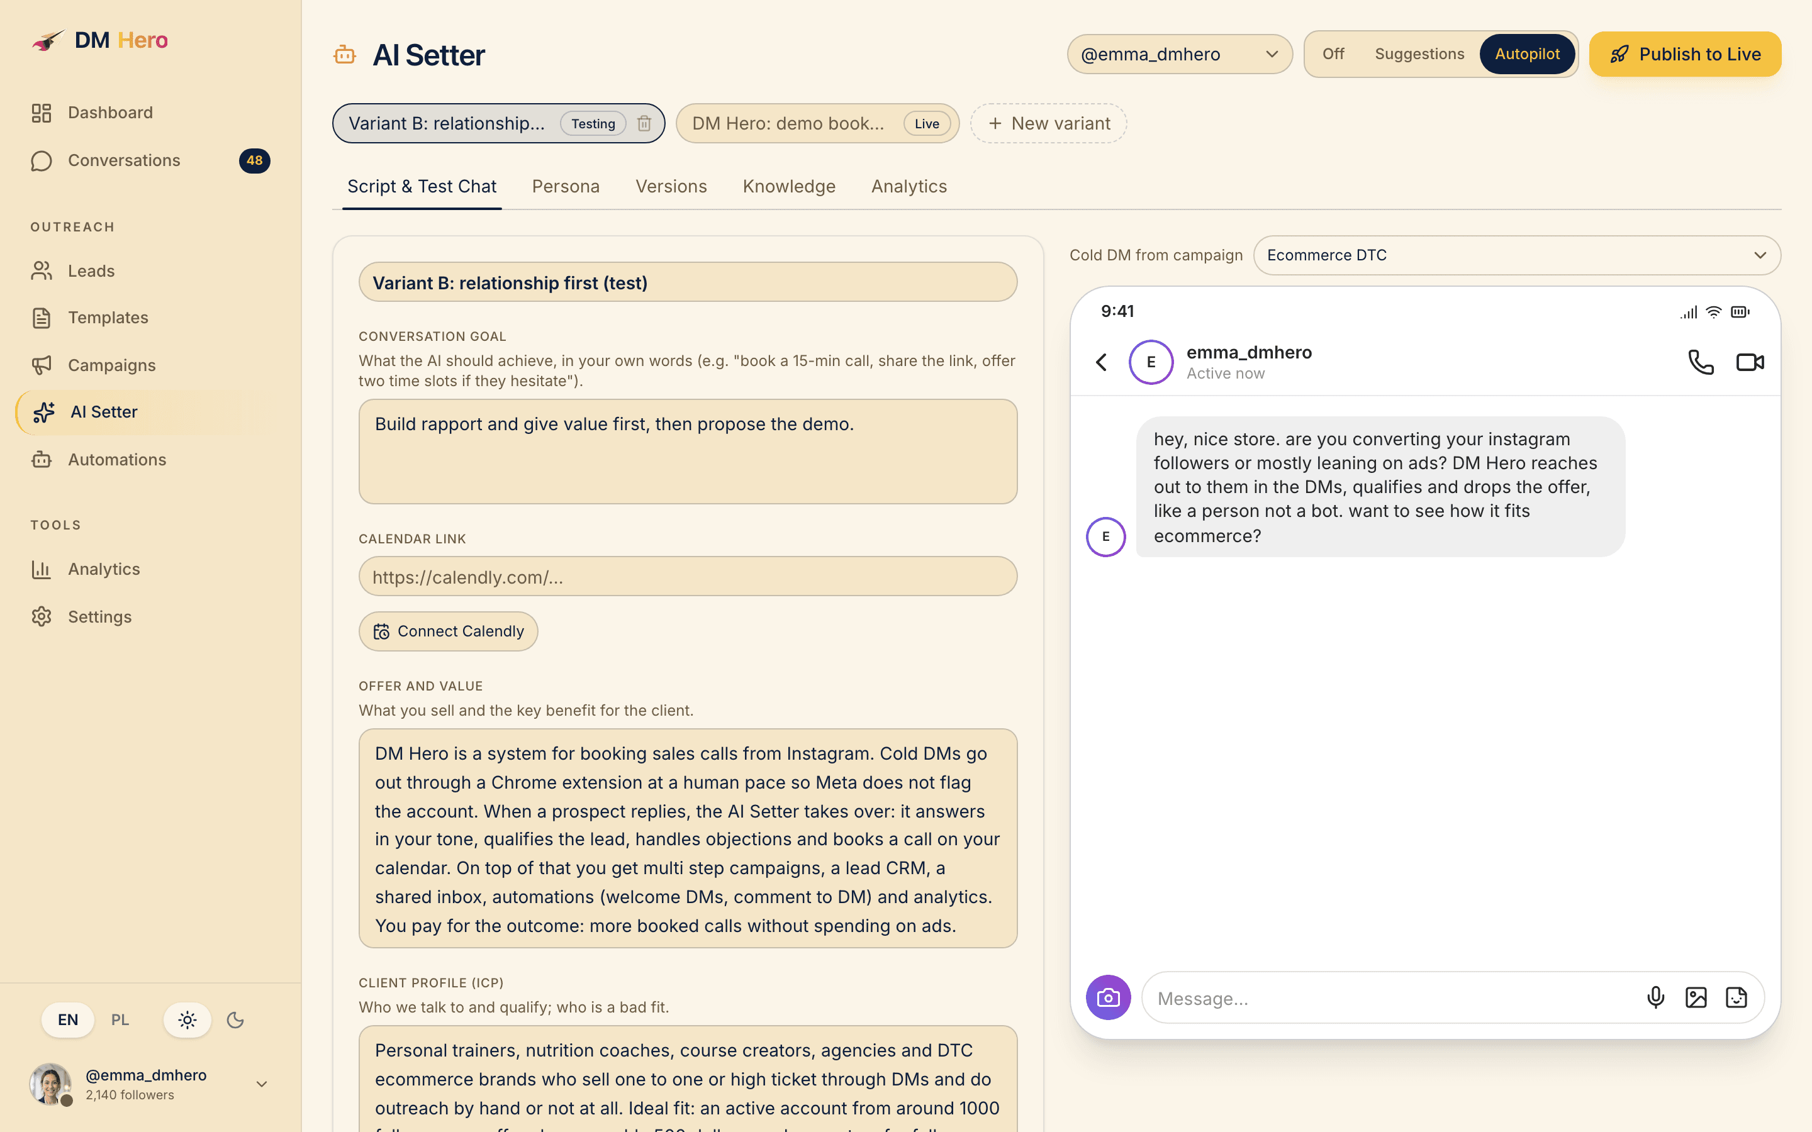Click the Live status badge
Screen dimensions: 1812x1132
(926, 123)
